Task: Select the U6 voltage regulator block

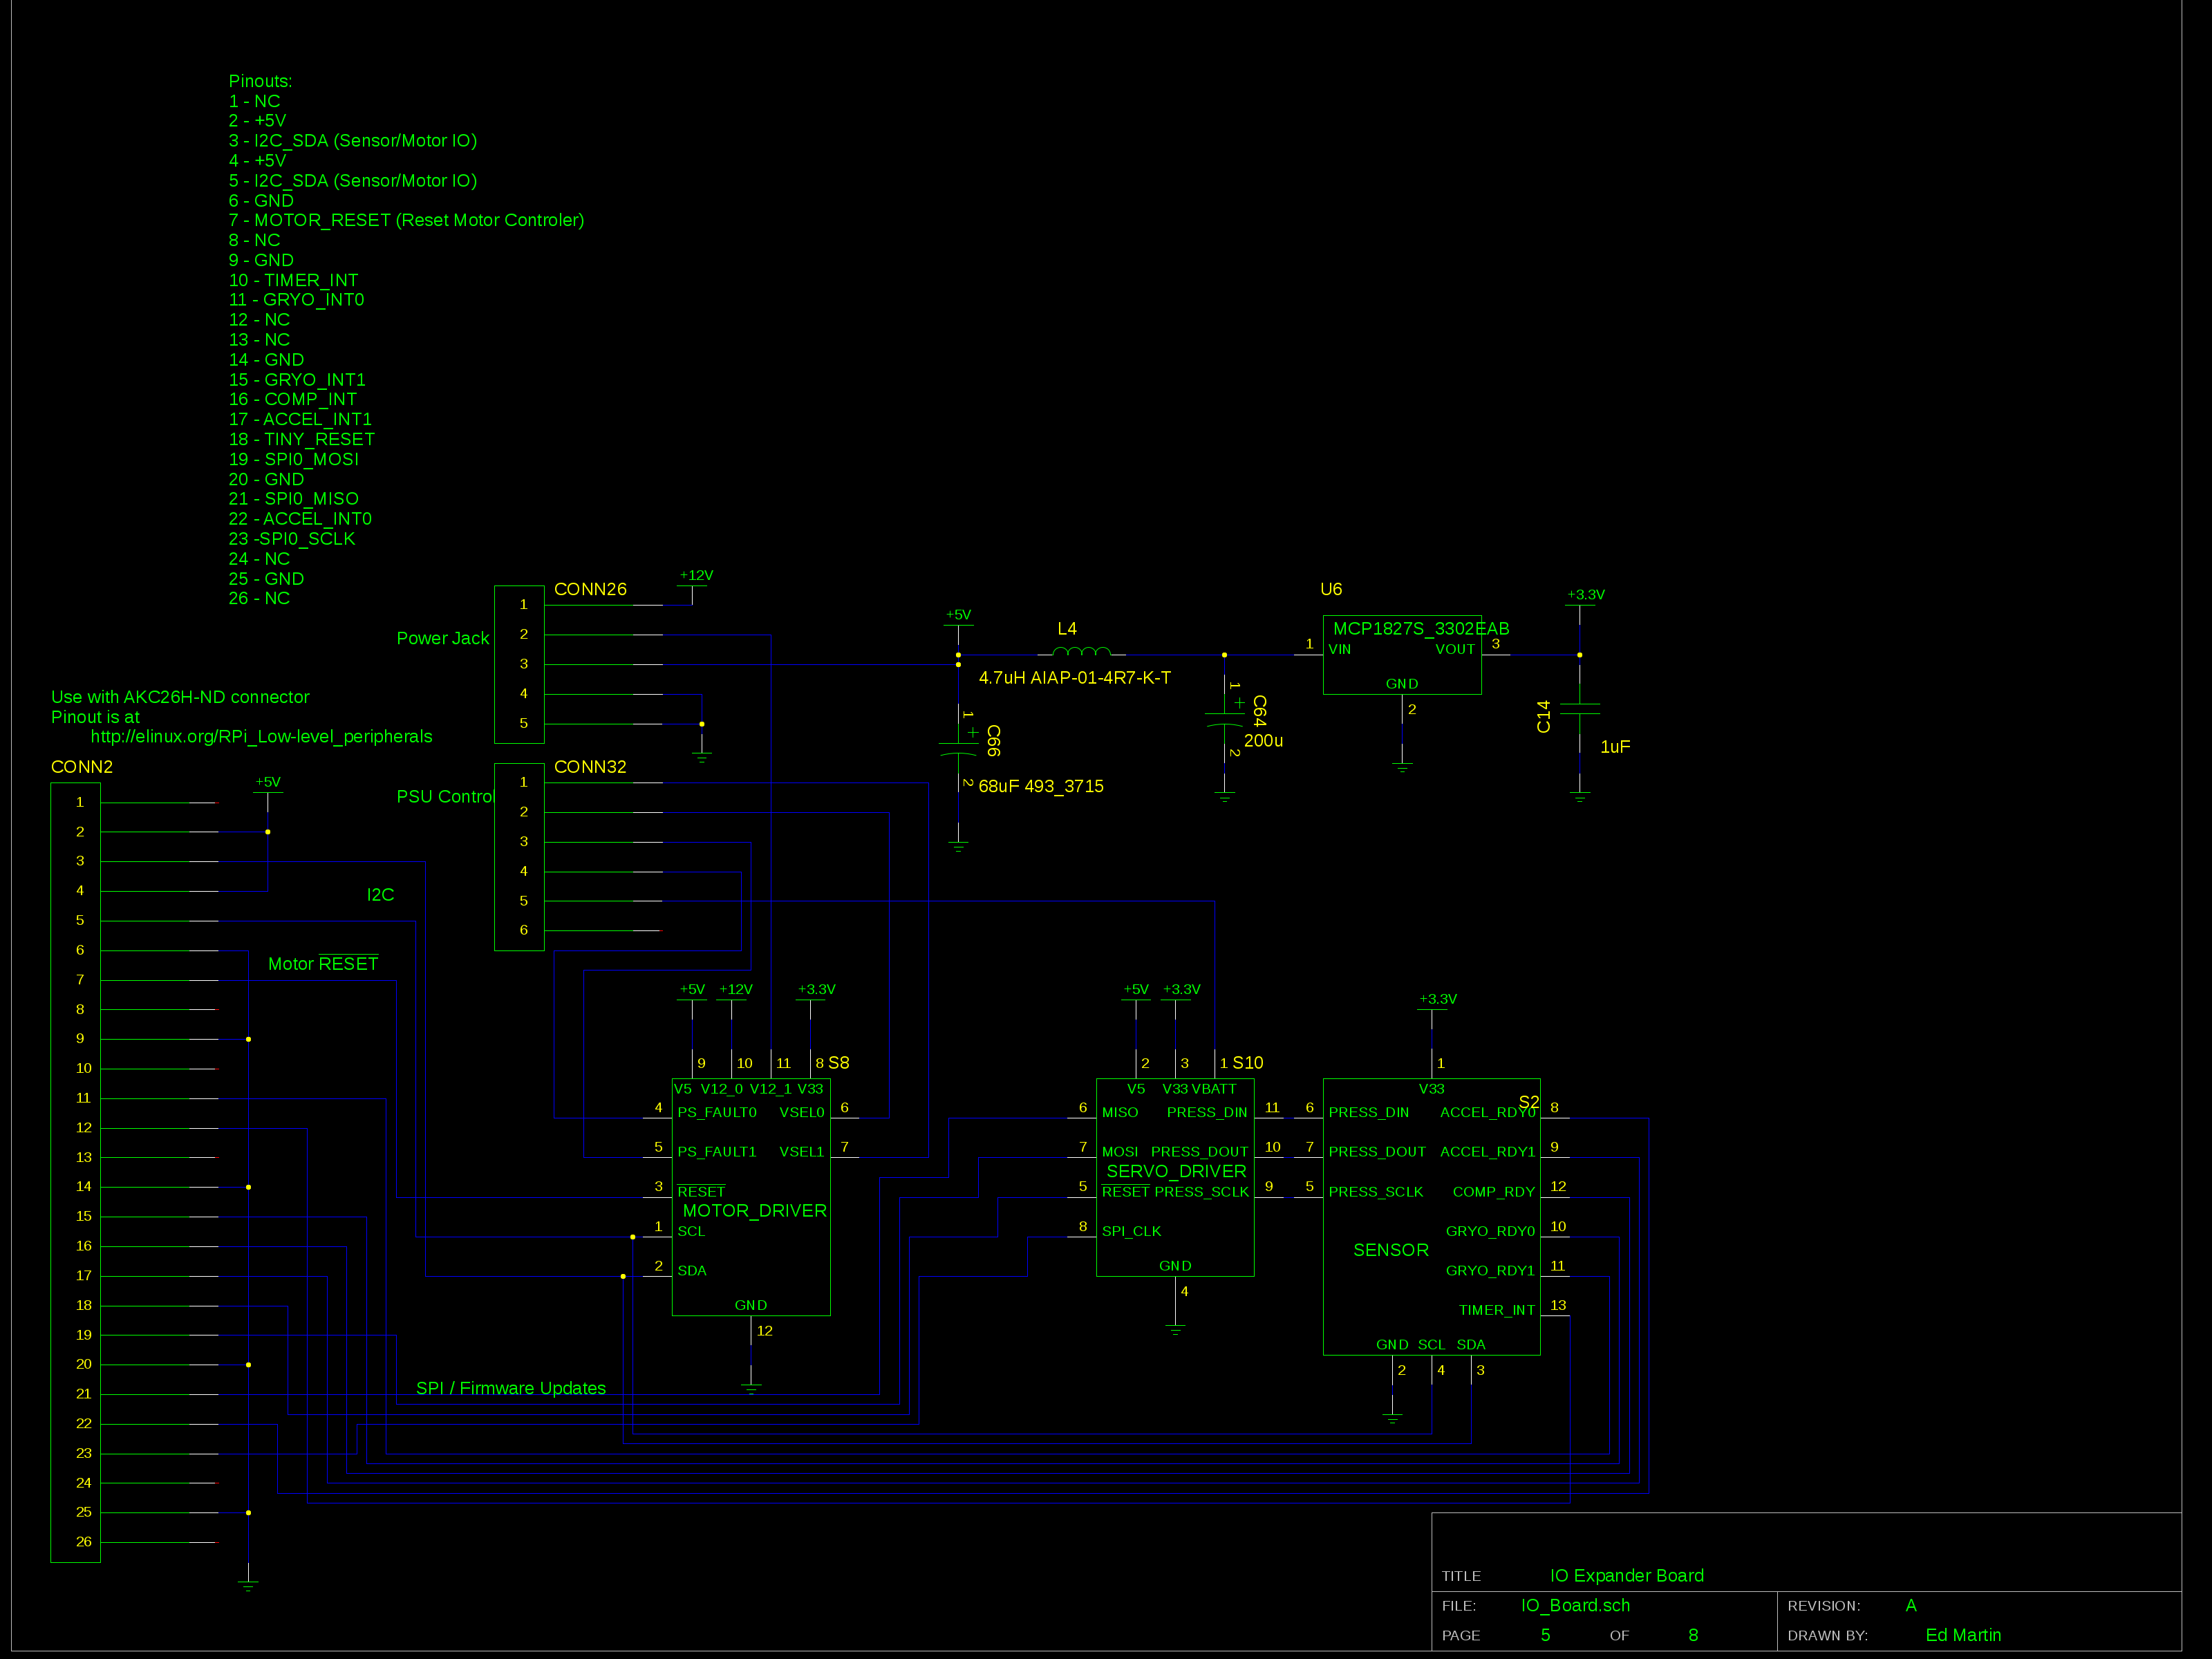Action: coord(1402,655)
